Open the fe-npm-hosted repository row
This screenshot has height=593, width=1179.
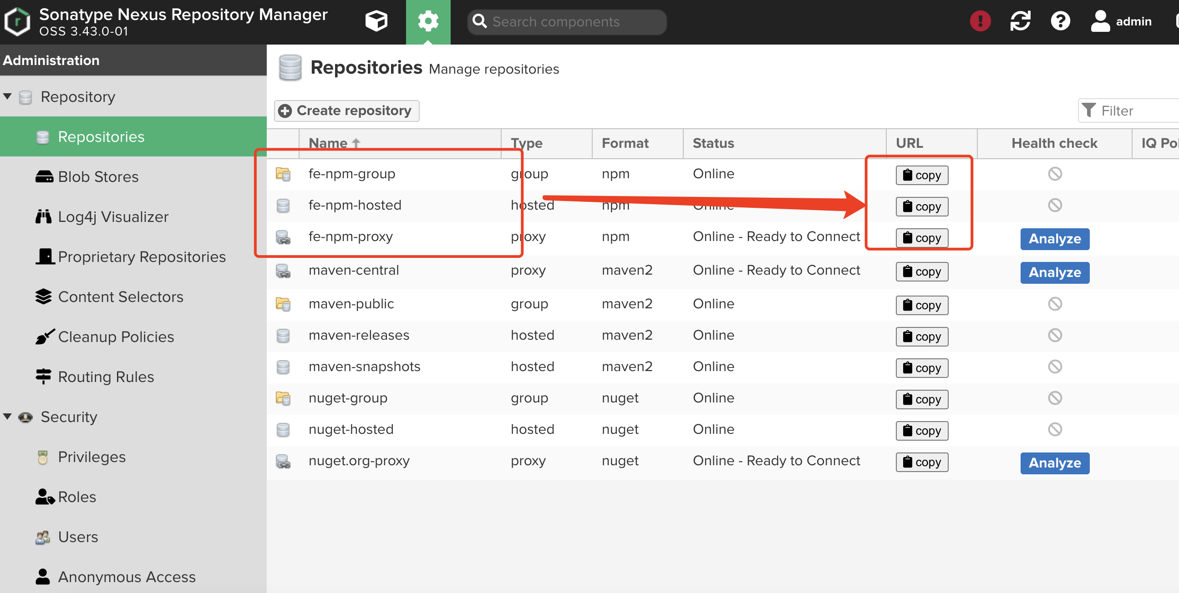point(723,206)
